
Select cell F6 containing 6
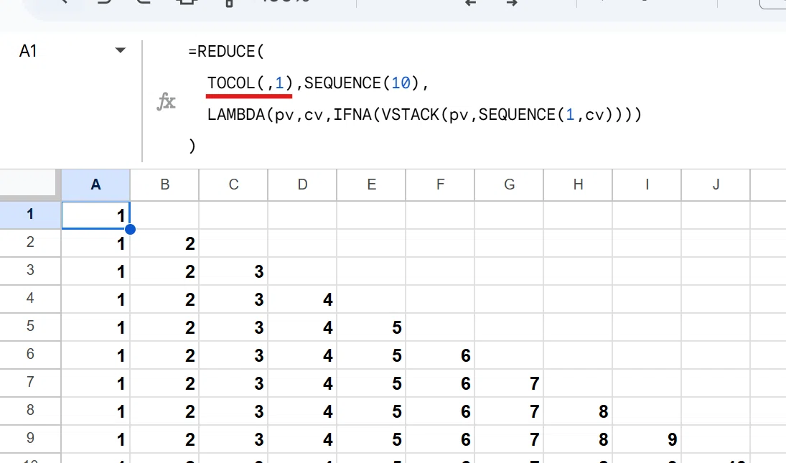(440, 355)
